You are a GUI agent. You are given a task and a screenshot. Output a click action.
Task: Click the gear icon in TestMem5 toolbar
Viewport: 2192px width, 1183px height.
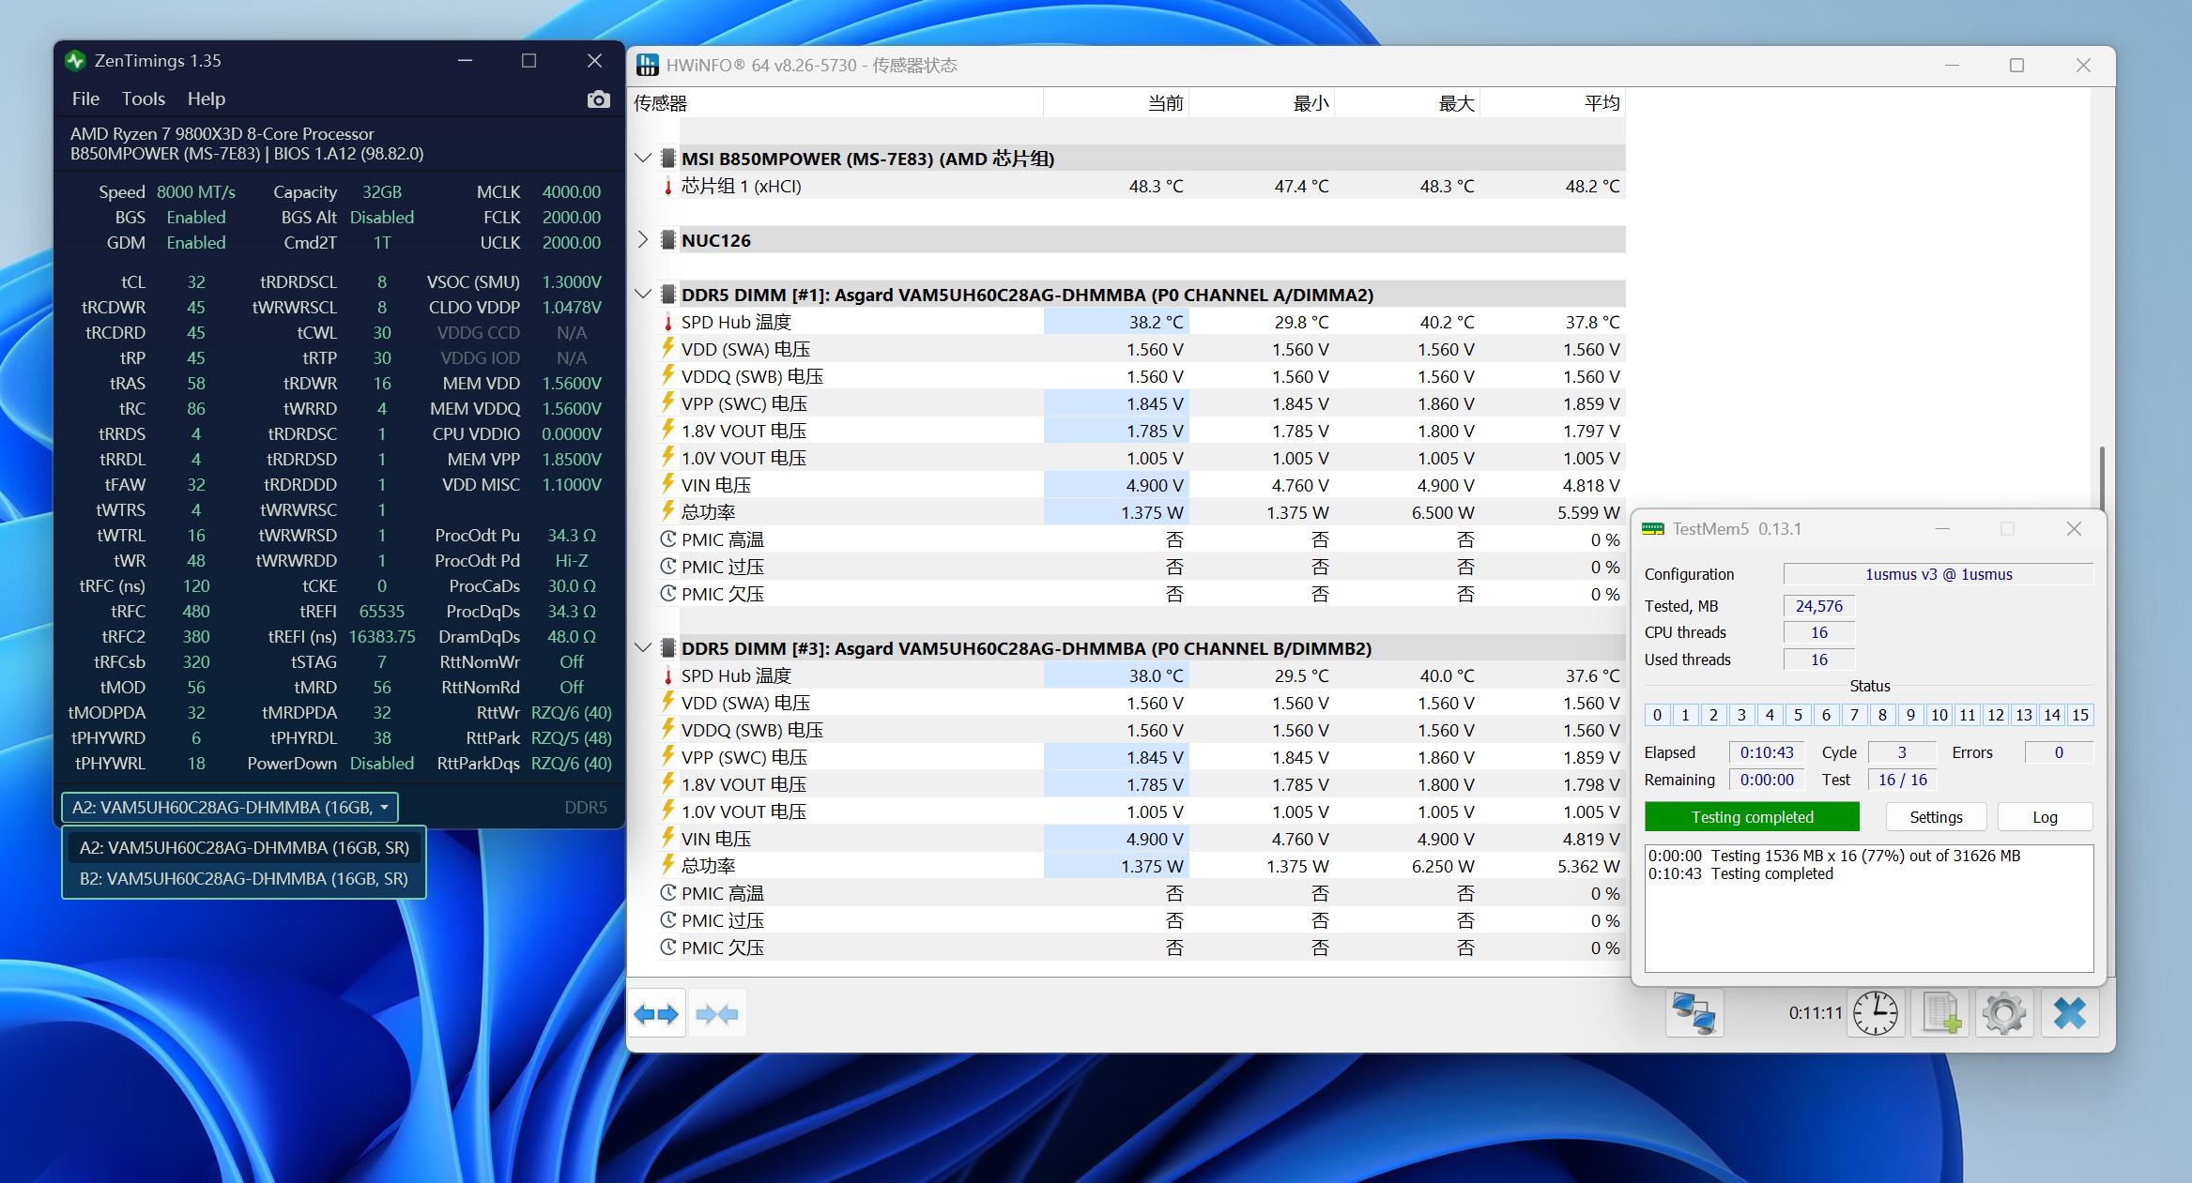[2004, 1013]
